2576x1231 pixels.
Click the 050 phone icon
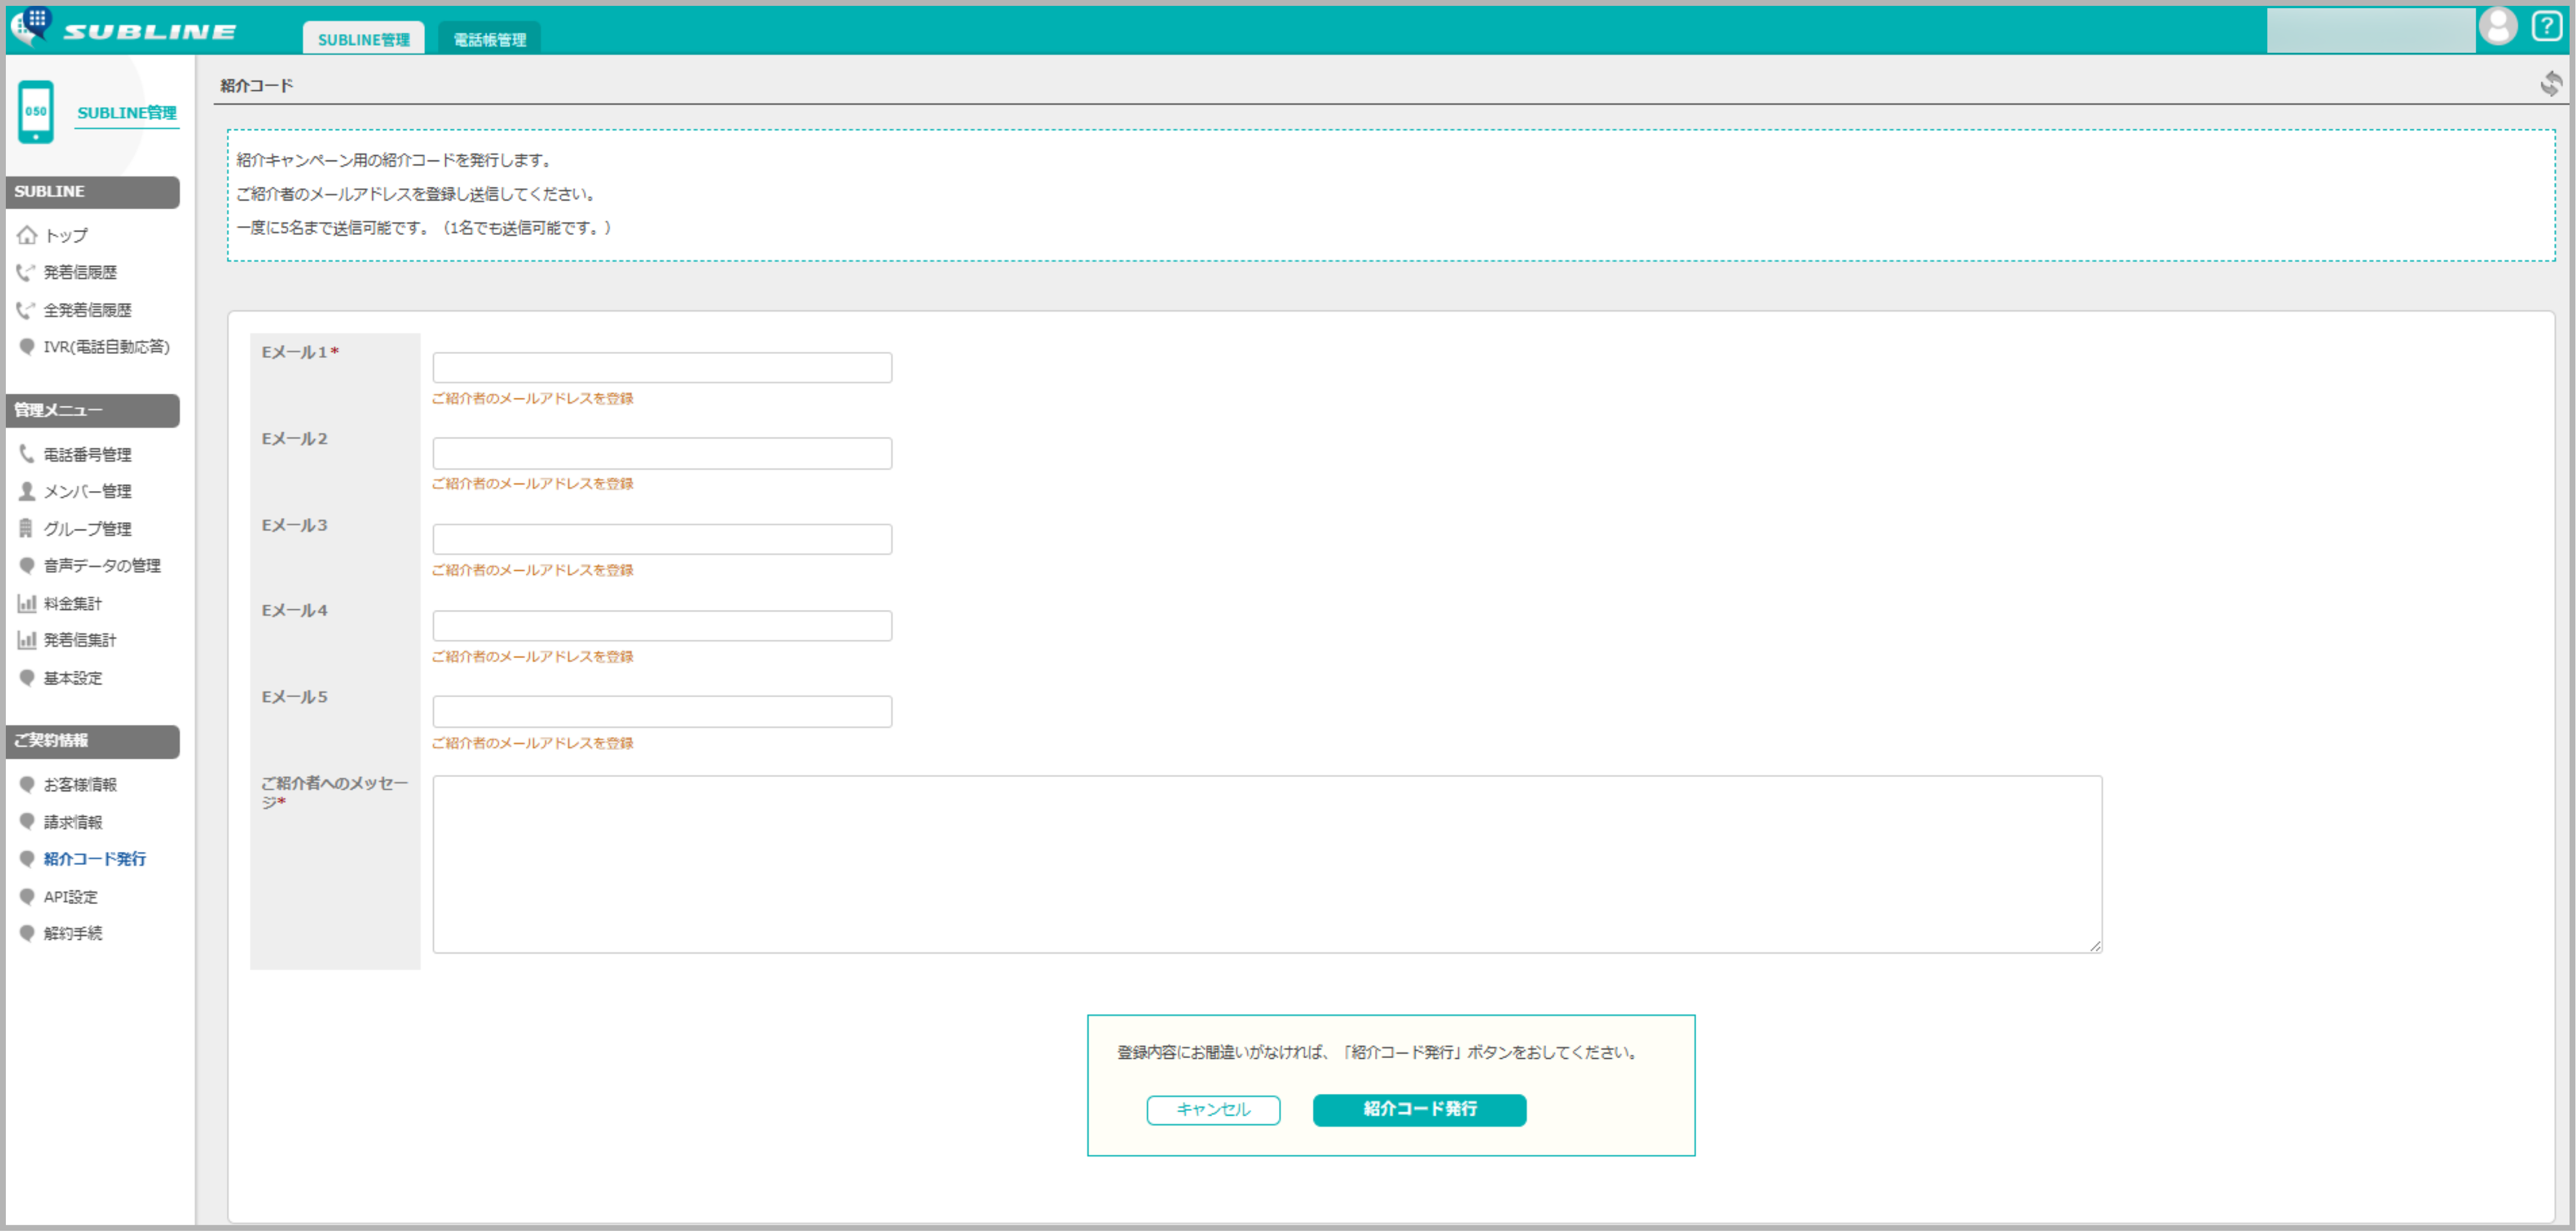coord(36,112)
